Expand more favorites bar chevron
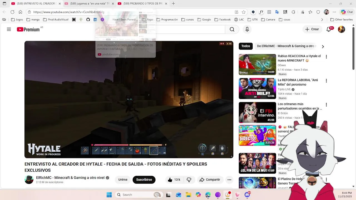356x200 pixels. pos(322,20)
